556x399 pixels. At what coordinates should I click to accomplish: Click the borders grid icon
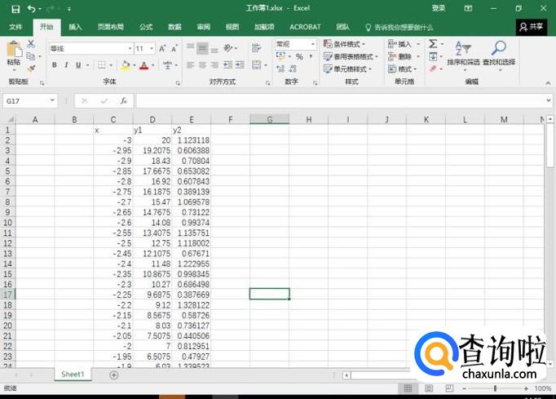coord(102,65)
